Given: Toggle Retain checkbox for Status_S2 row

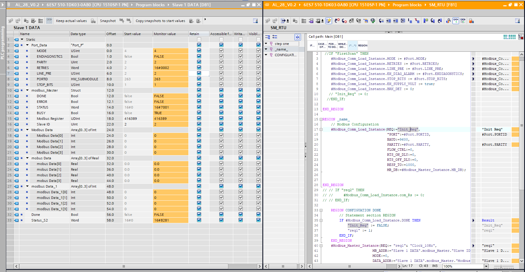Looking at the screenshot, I should (199, 220).
